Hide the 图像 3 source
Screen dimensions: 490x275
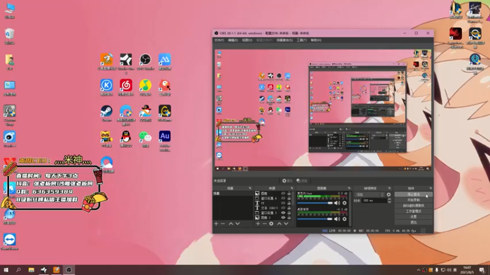pyautogui.click(x=283, y=218)
